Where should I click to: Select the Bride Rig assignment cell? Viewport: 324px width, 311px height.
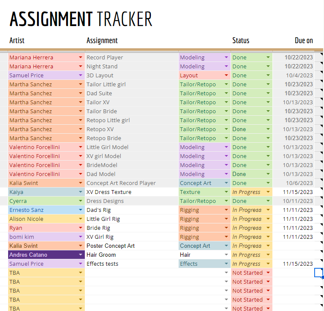click(132, 228)
